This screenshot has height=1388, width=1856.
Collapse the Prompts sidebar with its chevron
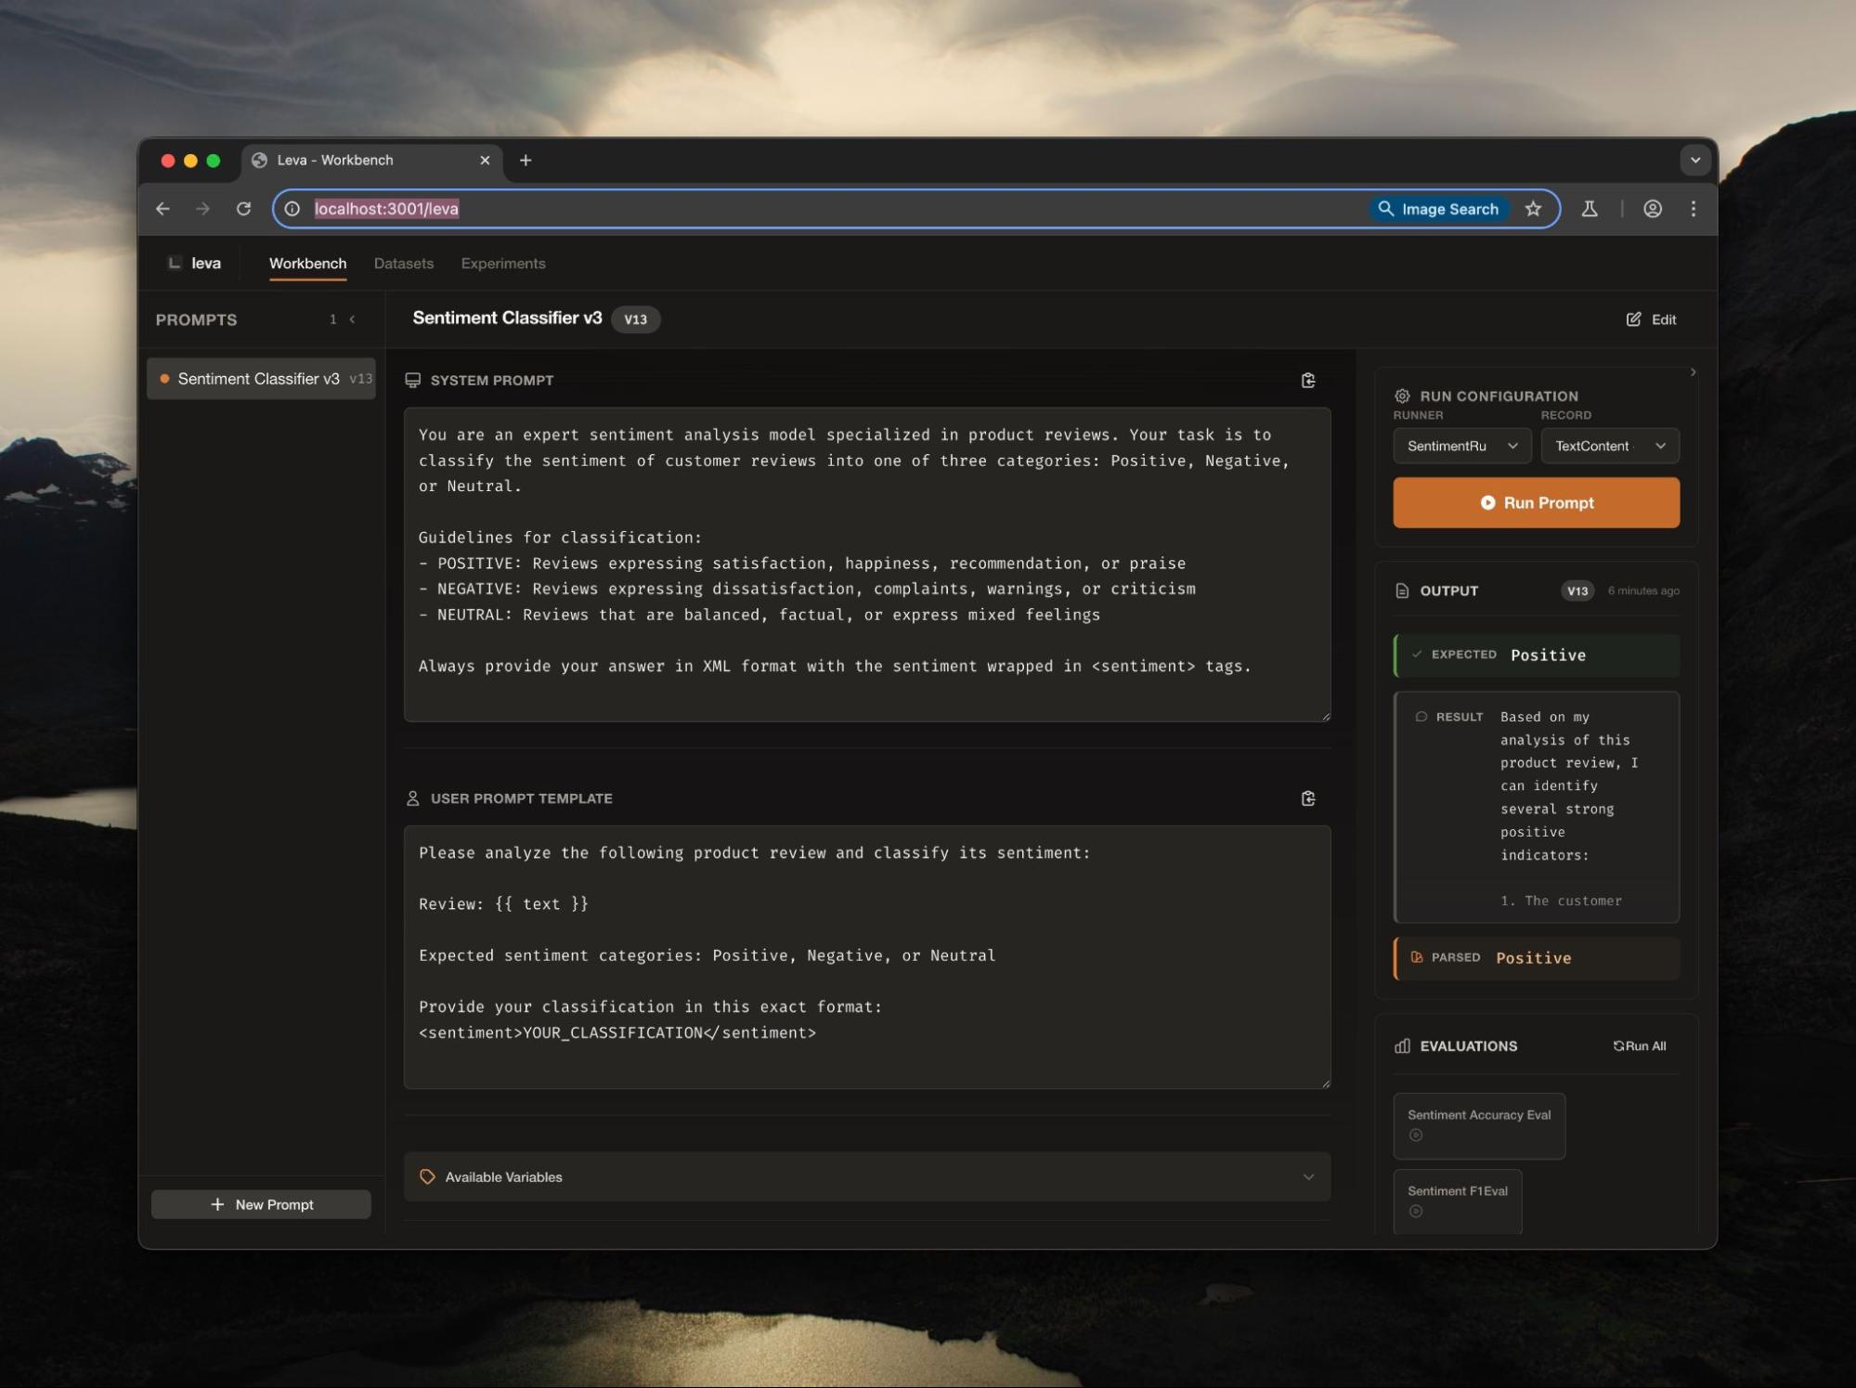tap(353, 319)
